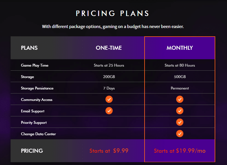Screen dimensions: 227x165
Task: Click Change Data Center checkmark icon
Action: pyautogui.click(x=180, y=134)
